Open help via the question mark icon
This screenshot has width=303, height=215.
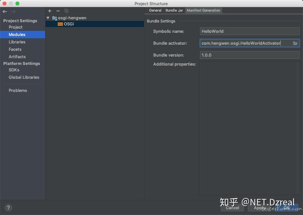tap(8, 208)
